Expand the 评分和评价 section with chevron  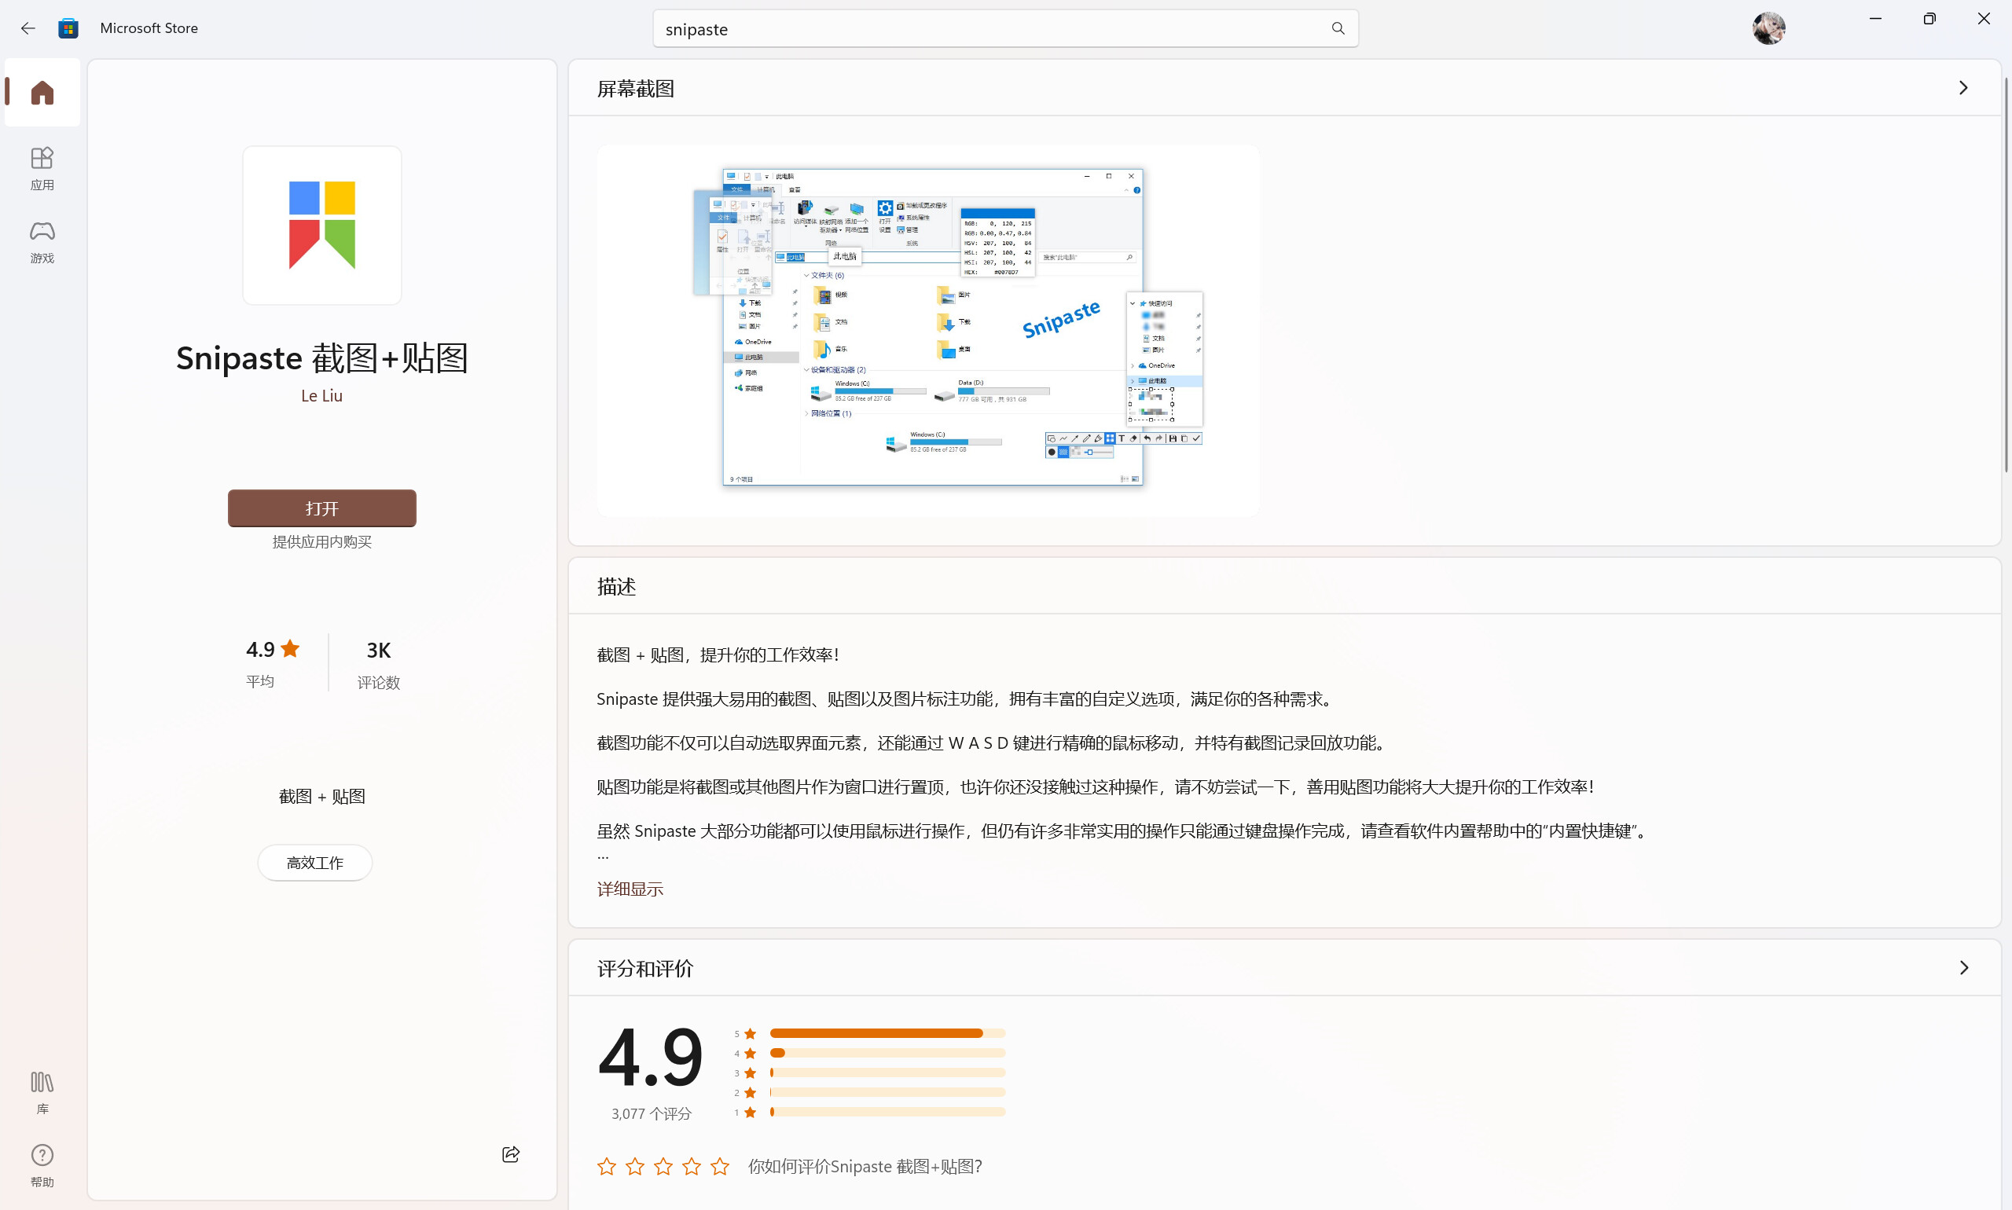tap(1963, 968)
